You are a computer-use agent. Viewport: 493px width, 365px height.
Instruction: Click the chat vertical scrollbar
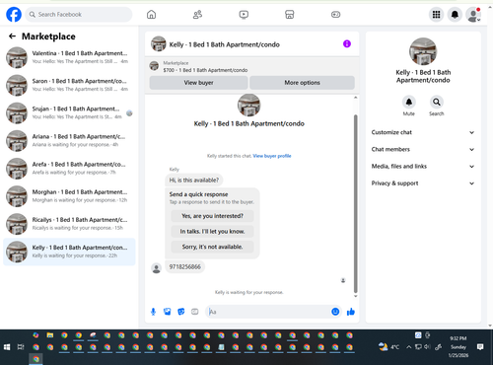355,203
